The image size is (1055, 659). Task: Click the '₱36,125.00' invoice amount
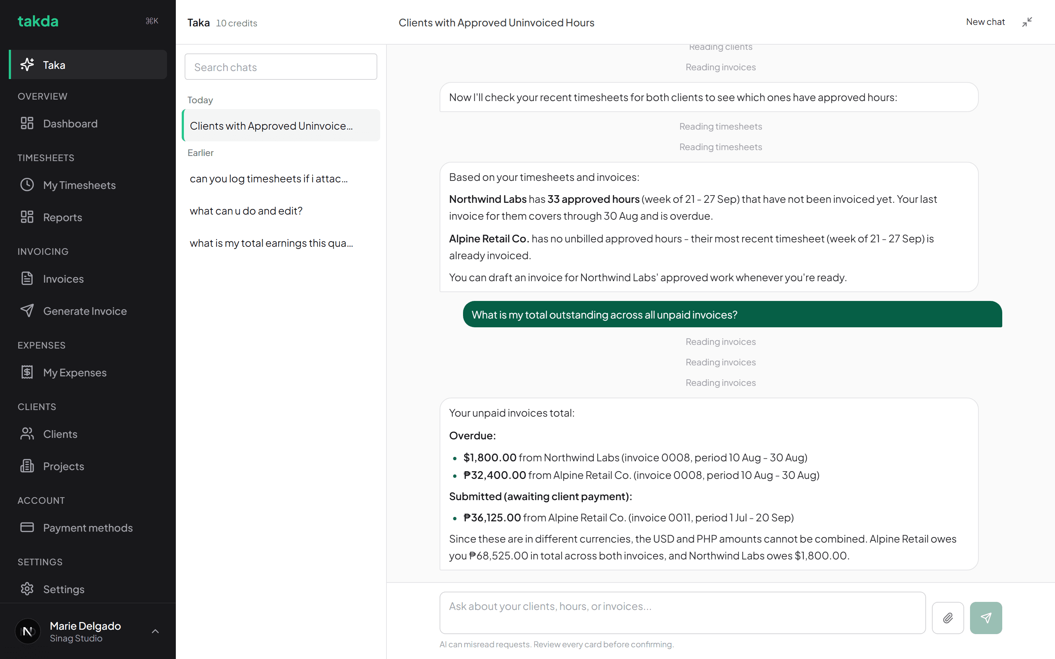(492, 517)
